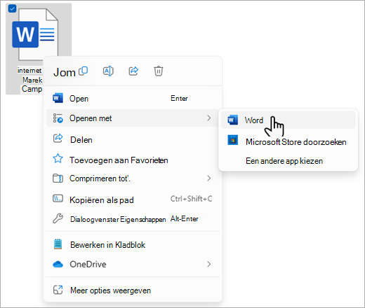The height and width of the screenshot is (308, 365).
Task: Click the Notepad icon beside Bewerken in Kladblok
Action: point(58,244)
